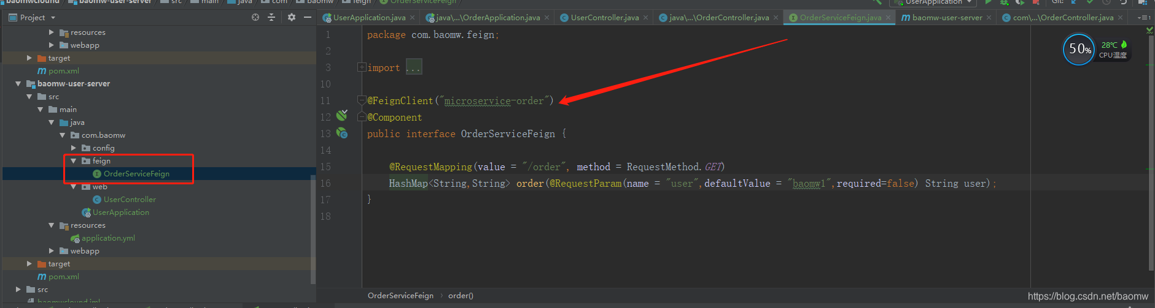
Task: Close the com\...\OrderController.java tab
Action: click(1120, 18)
